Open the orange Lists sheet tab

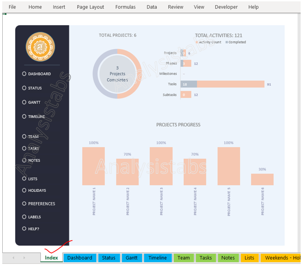(249, 258)
